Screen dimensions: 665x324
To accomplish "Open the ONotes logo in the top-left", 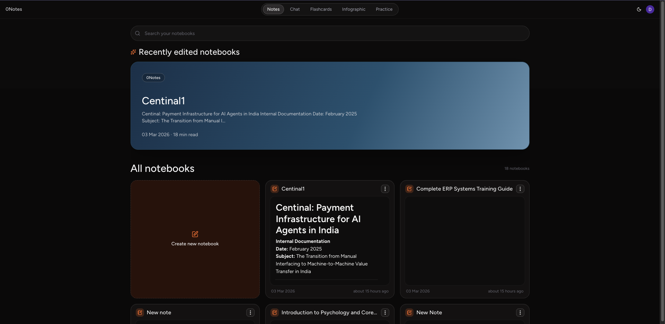I will pos(14,9).
